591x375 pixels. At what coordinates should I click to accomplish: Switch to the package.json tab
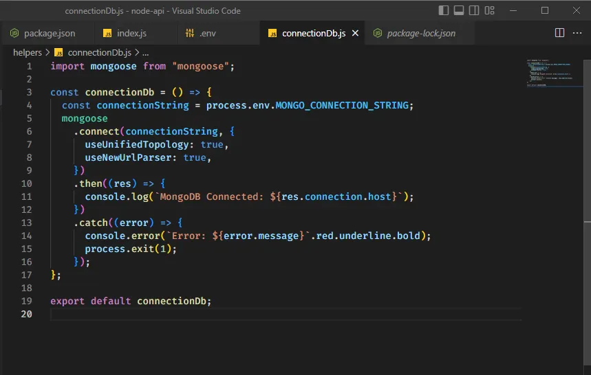[50, 34]
